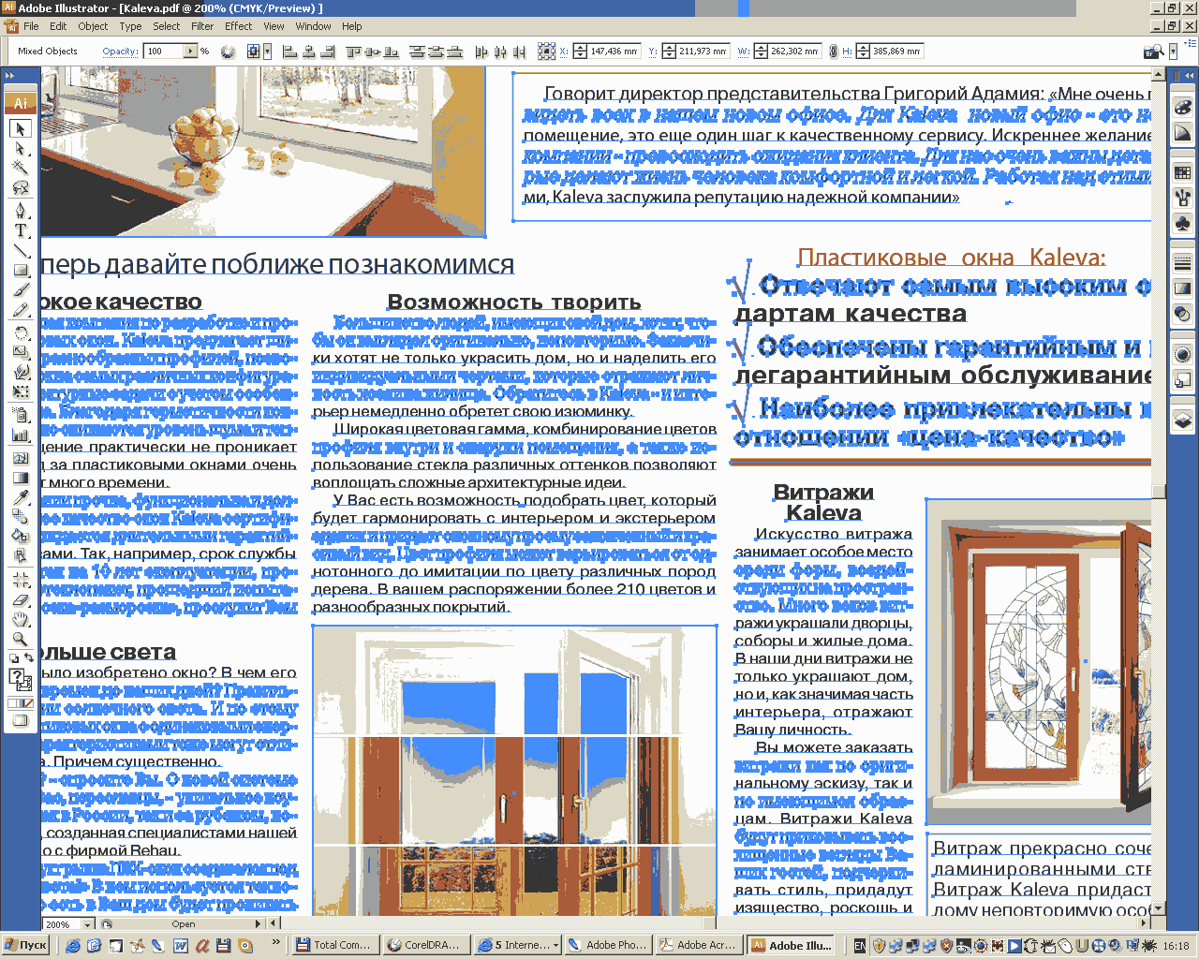The height and width of the screenshot is (959, 1199).
Task: Open the Symbols panel (club icon)
Action: [x=1183, y=224]
